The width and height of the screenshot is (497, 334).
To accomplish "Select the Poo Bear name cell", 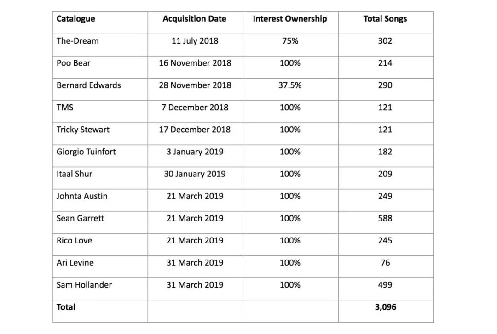I will [100, 67].
